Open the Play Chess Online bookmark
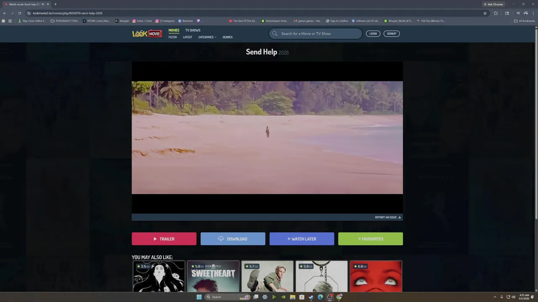538x302 pixels. coord(32,21)
